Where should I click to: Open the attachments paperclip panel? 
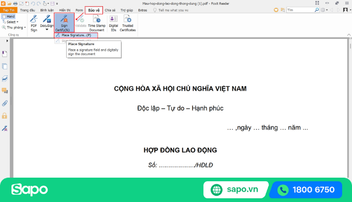click(x=5, y=104)
